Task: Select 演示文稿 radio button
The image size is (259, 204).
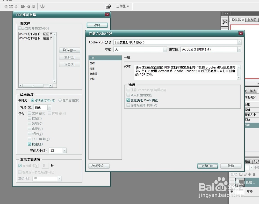Action: click(60, 100)
